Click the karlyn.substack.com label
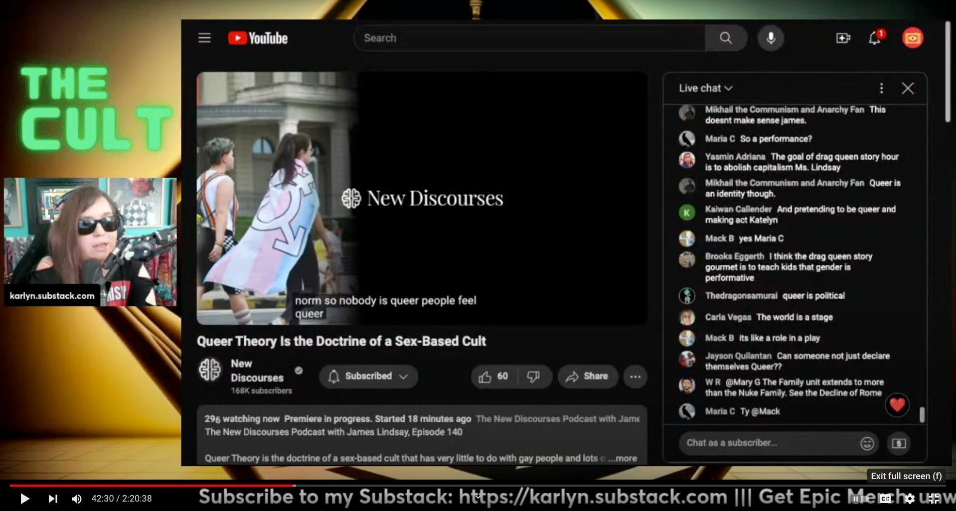 point(52,296)
